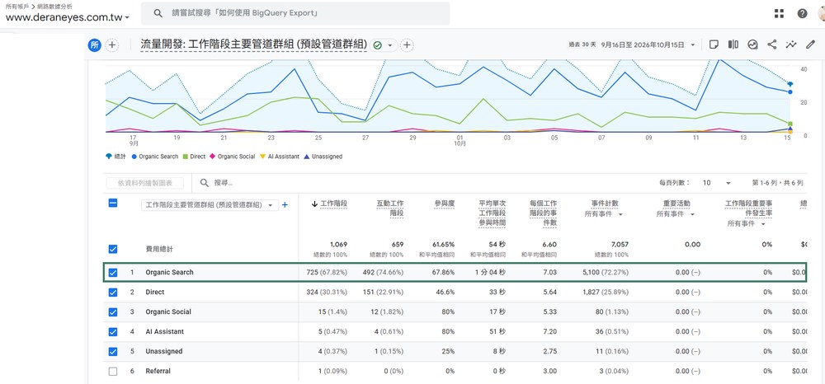Add filter with plus after report title
This screenshot has height=384, width=825.
coord(406,45)
